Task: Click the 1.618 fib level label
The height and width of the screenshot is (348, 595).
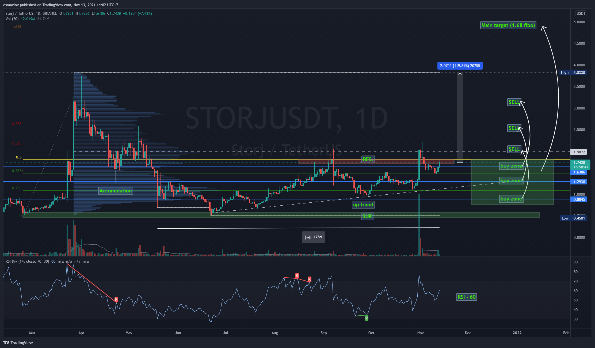Action: point(17,27)
